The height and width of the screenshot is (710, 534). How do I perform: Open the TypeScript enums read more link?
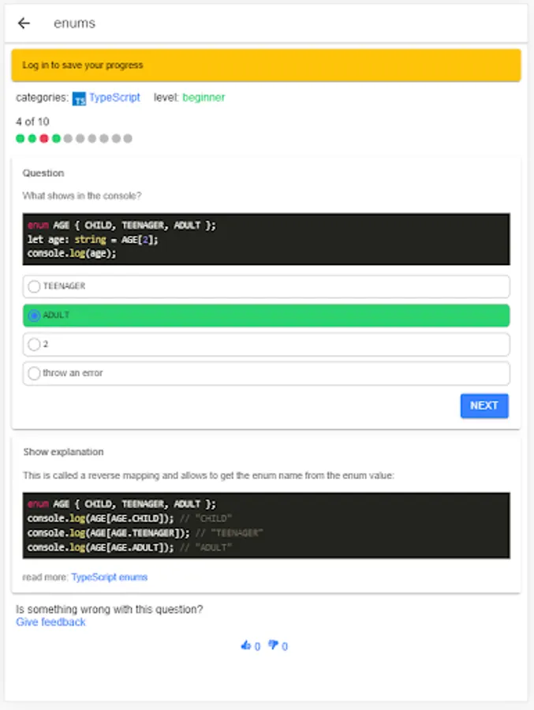109,577
